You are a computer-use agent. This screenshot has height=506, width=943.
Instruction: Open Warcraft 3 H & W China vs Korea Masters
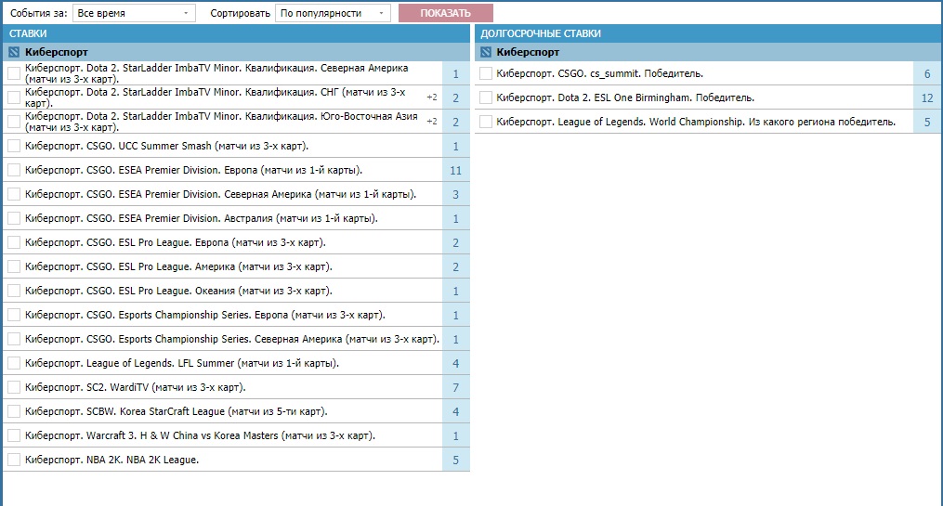click(x=201, y=435)
